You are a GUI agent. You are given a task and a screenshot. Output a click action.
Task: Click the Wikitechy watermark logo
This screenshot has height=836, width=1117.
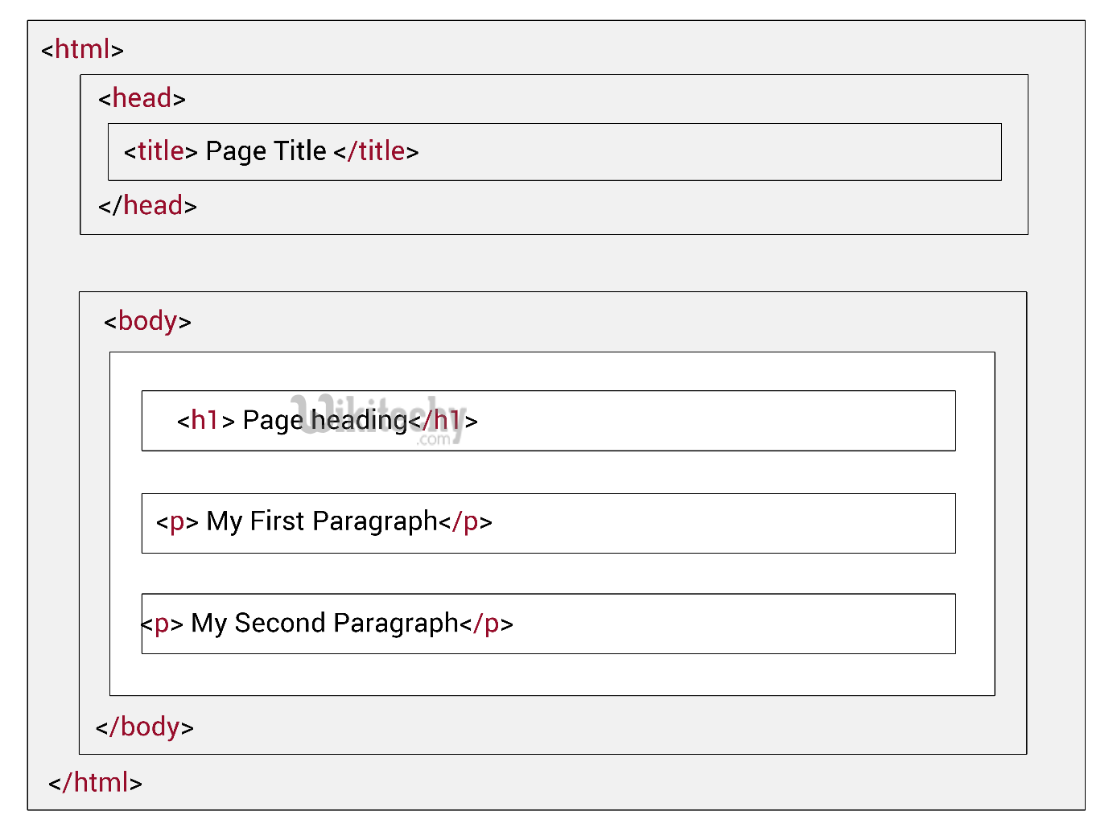[380, 417]
